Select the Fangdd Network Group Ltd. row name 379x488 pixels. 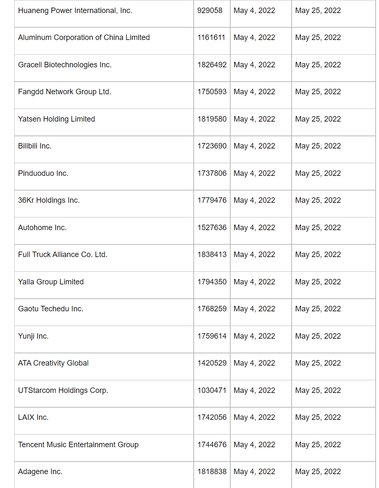click(x=64, y=92)
